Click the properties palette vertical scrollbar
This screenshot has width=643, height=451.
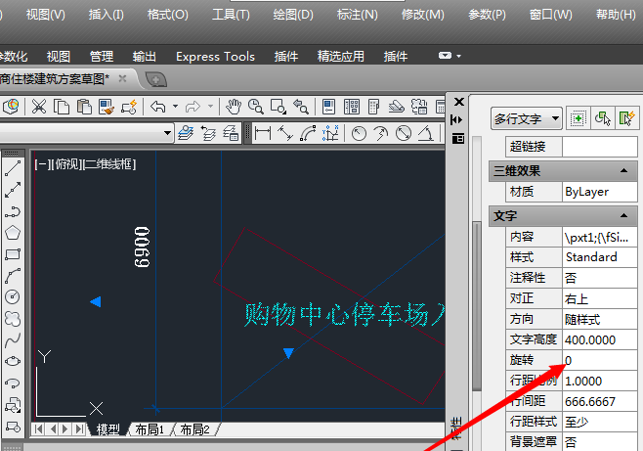[x=477, y=305]
